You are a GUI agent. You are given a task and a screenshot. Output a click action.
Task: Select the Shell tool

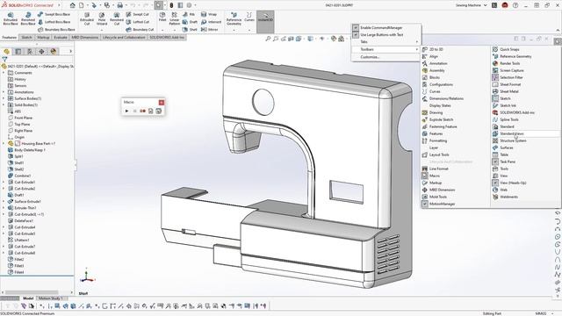[190, 29]
